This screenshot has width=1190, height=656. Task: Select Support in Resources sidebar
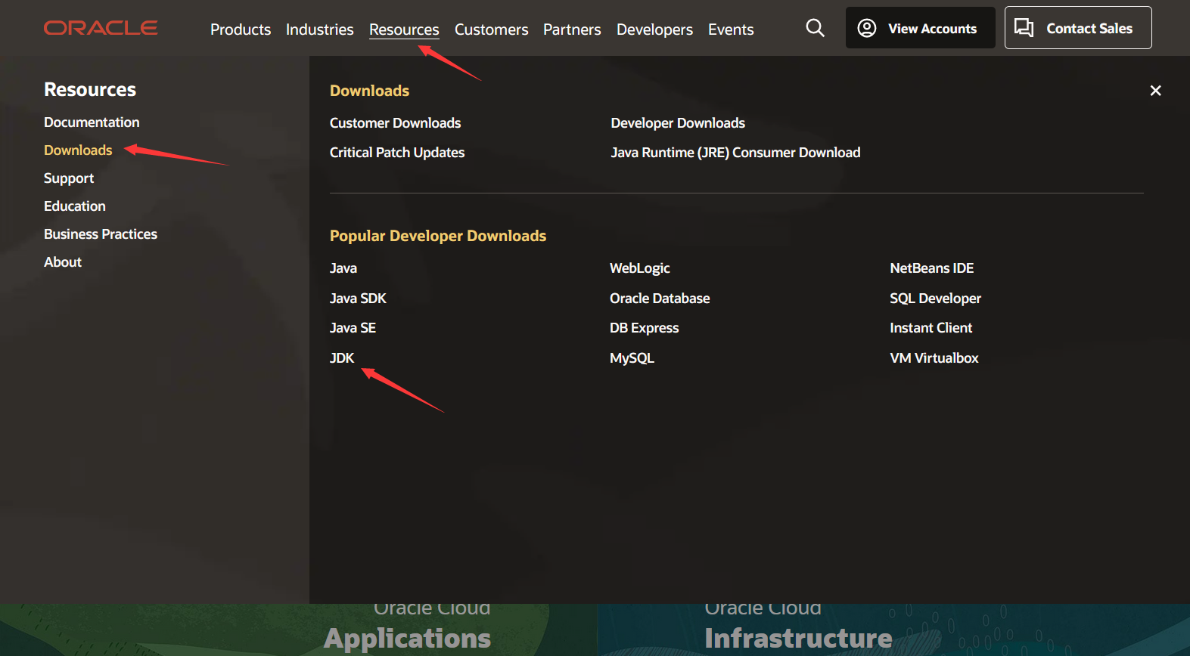69,178
